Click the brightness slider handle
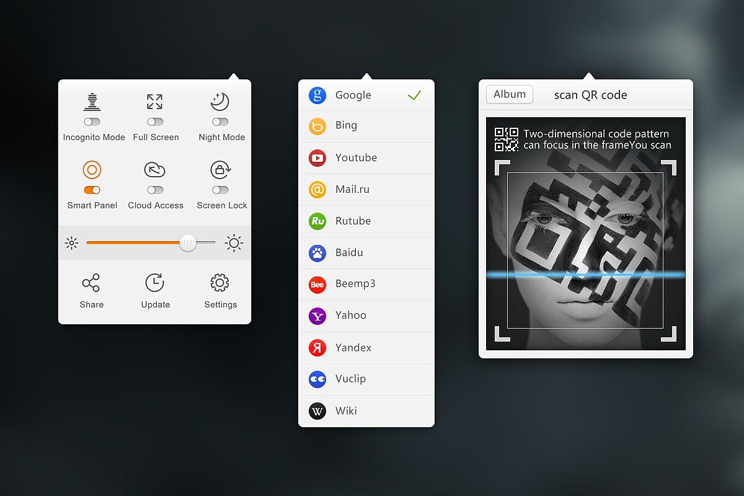Image resolution: width=744 pixels, height=496 pixels. click(x=188, y=243)
